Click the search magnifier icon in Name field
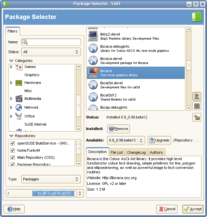Viewport: 207px width, 217px height. 25,42
